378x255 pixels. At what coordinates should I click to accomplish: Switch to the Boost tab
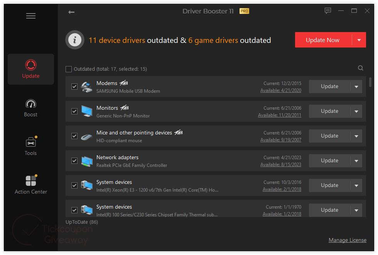[31, 108]
